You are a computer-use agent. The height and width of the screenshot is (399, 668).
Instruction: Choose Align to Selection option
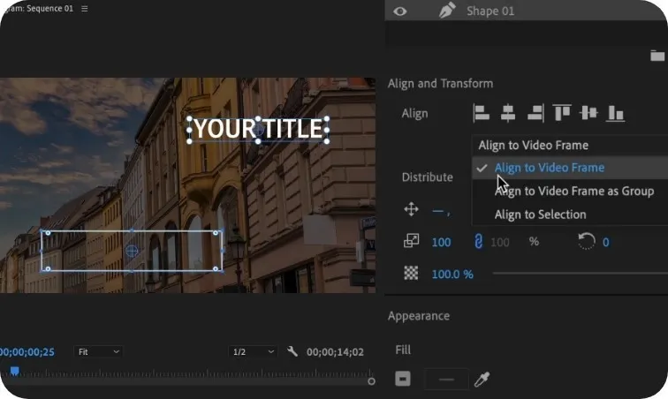pos(540,215)
